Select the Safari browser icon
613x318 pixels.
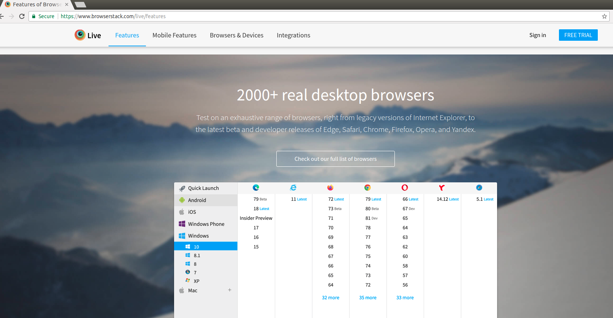coord(479,188)
